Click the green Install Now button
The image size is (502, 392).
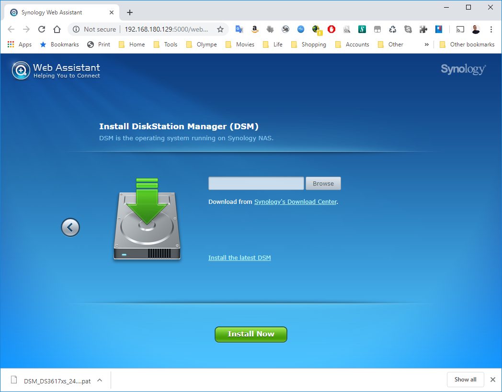pos(251,335)
